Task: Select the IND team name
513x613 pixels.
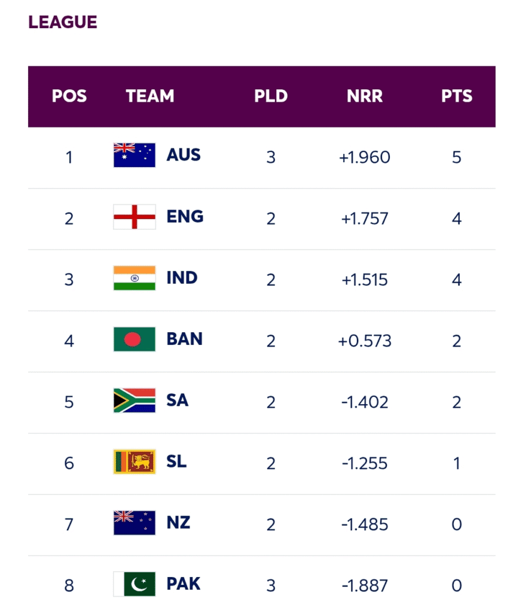Action: [182, 278]
